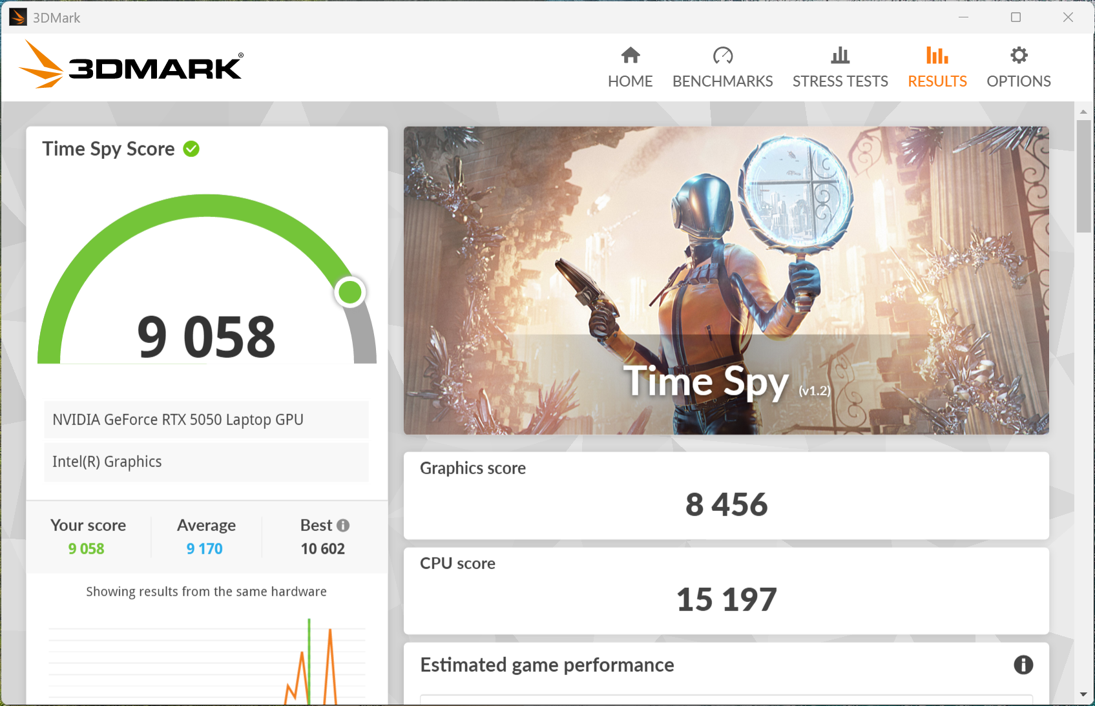Click the scrollbar down arrow

tap(1083, 694)
